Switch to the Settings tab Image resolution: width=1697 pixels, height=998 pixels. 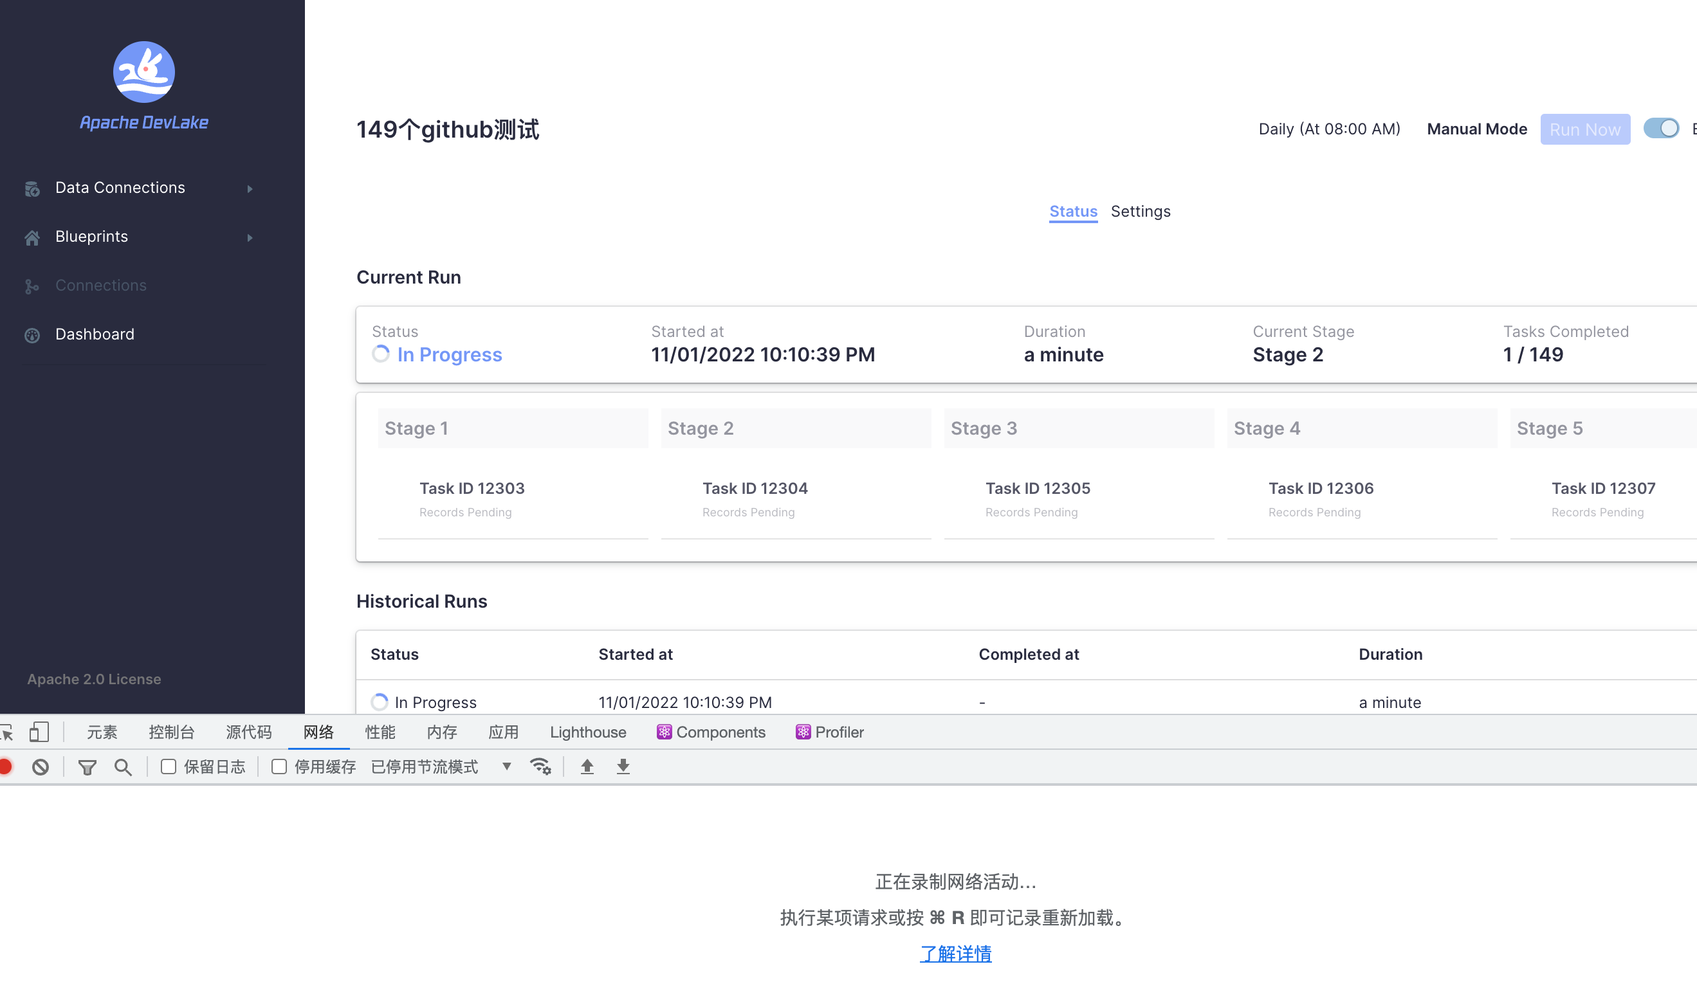1140,212
